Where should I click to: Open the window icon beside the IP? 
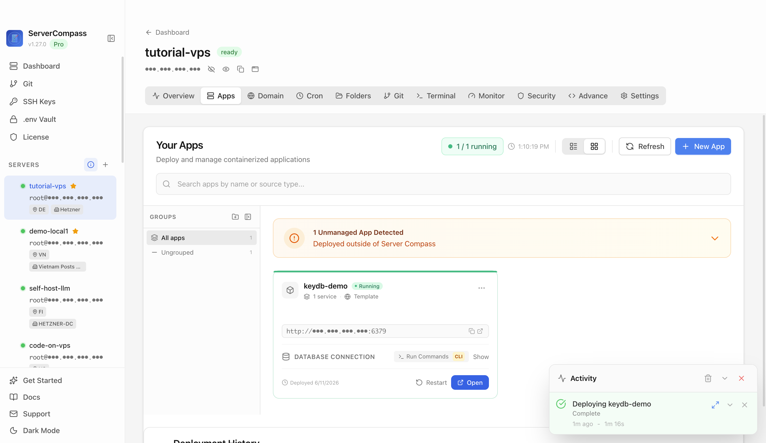pos(255,69)
